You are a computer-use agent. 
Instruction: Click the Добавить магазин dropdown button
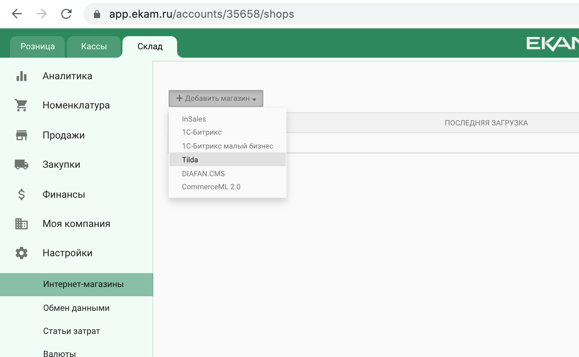(216, 98)
